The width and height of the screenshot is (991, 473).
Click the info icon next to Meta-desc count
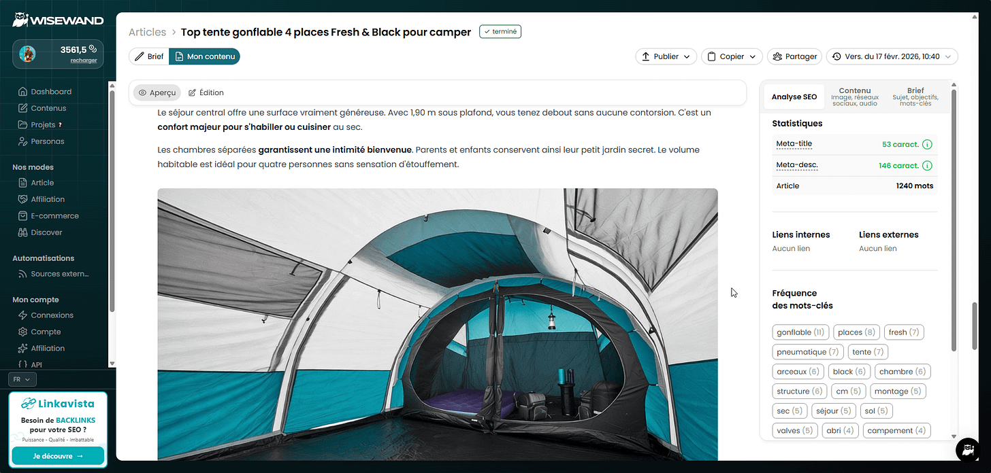(x=927, y=165)
